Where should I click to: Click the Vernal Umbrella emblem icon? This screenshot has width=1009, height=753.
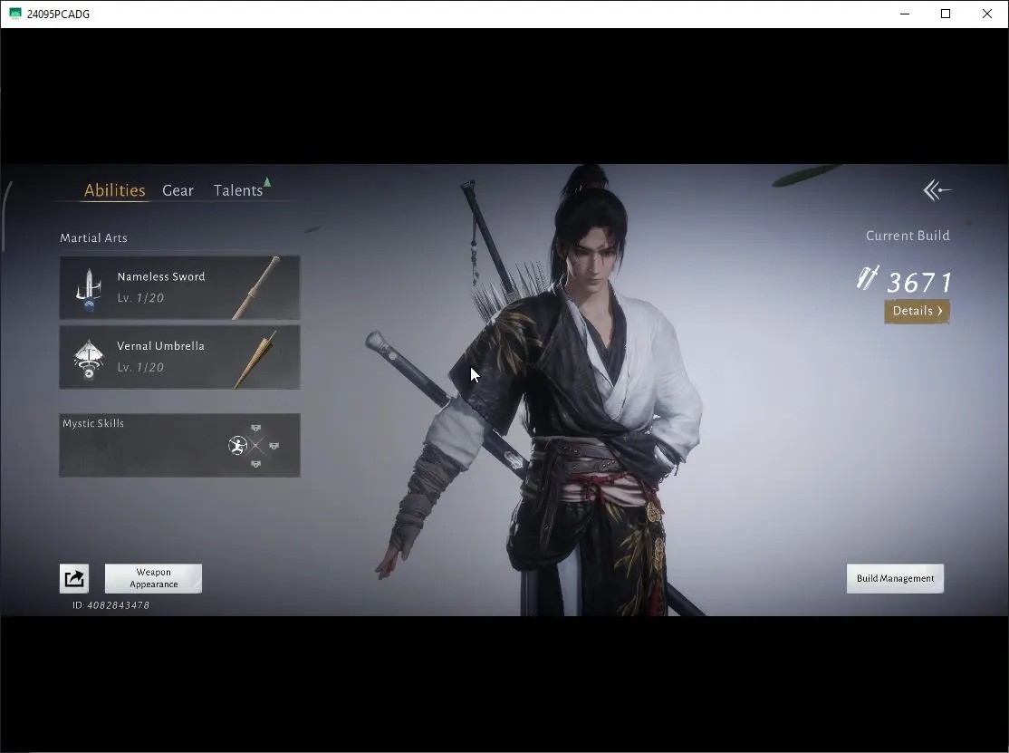(x=89, y=358)
